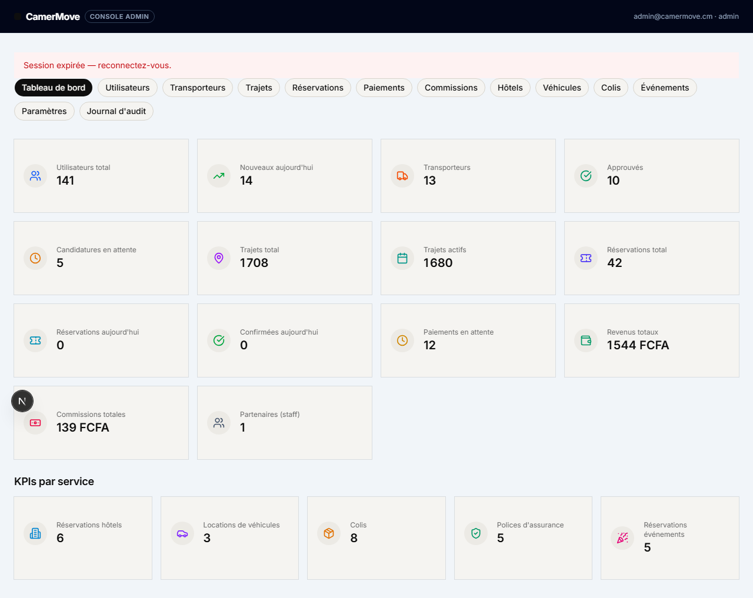Go to the Trajets tab
The height and width of the screenshot is (598, 753).
tap(259, 88)
